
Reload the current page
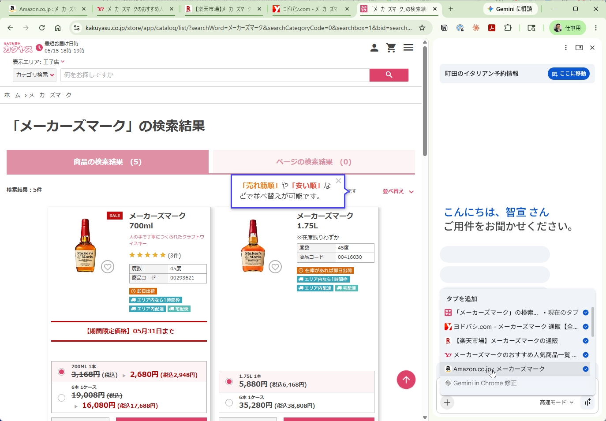pos(42,28)
